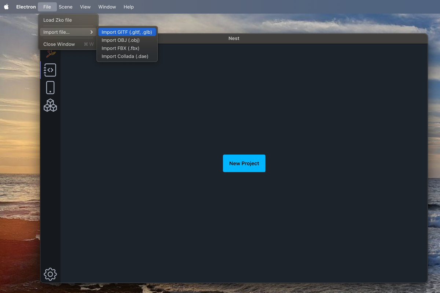440x293 pixels.
Task: Expand the Import file… submenu arrow
Action: (x=91, y=32)
